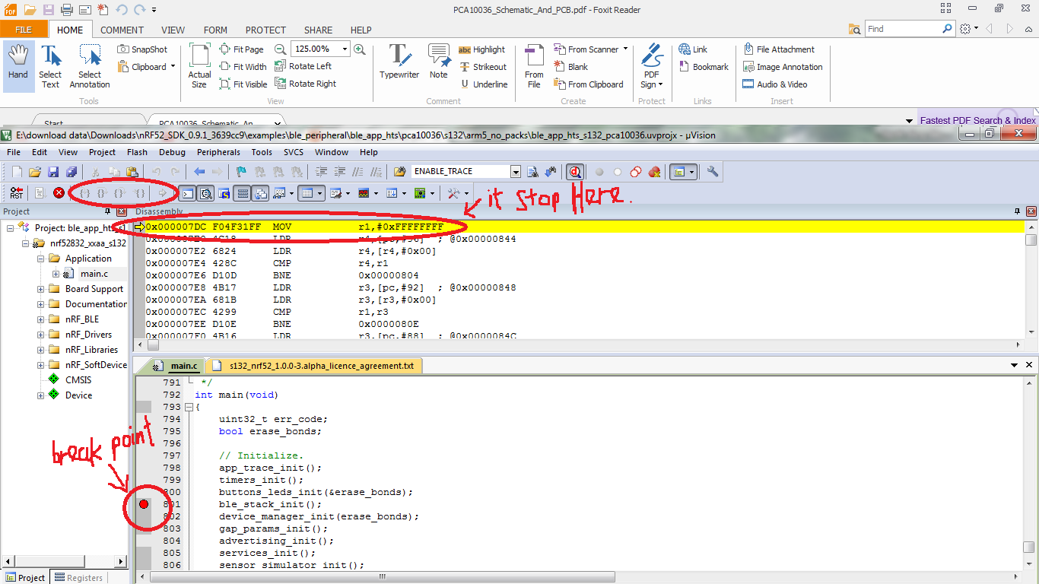This screenshot has height=584, width=1039.
Task: Click the Bookmark button in Links group
Action: point(704,67)
